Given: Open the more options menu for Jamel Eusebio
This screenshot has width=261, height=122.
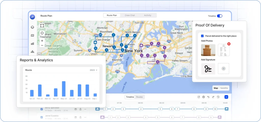Looking at the screenshot, I should 85,117.
